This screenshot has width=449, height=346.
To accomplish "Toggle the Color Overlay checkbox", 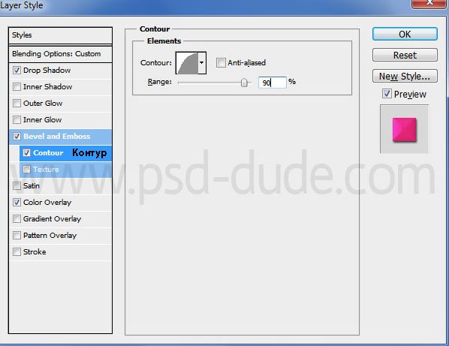I will 17,203.
